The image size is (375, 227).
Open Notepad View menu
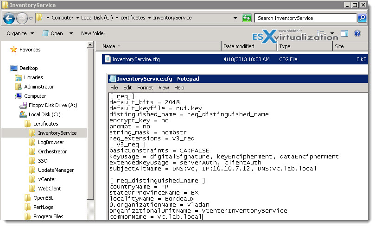pyautogui.click(x=164, y=88)
